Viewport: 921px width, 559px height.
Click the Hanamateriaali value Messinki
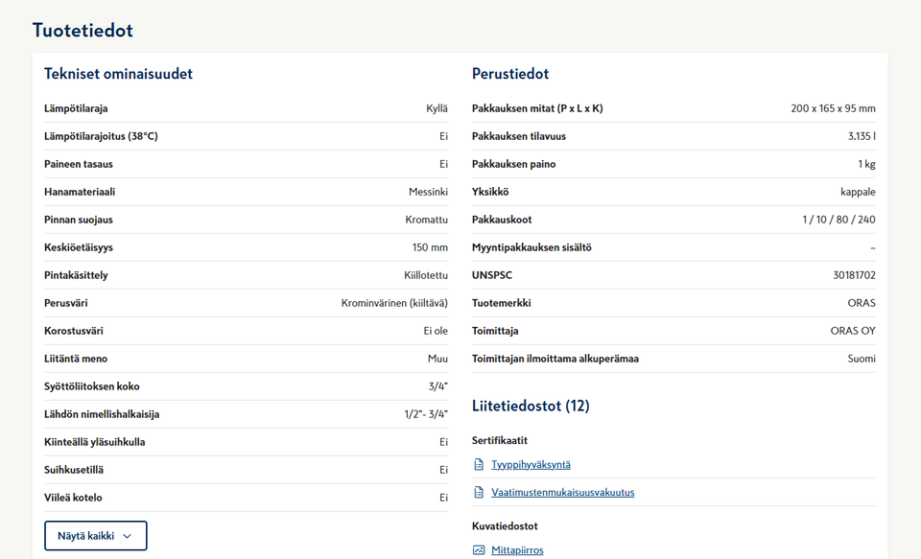(x=428, y=192)
